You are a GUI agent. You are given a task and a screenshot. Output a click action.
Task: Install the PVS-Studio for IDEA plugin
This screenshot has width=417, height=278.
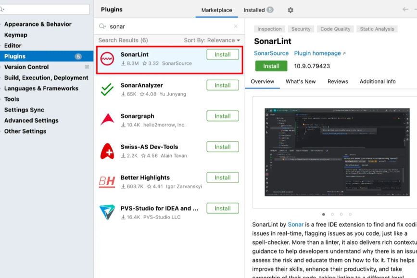[x=223, y=208]
